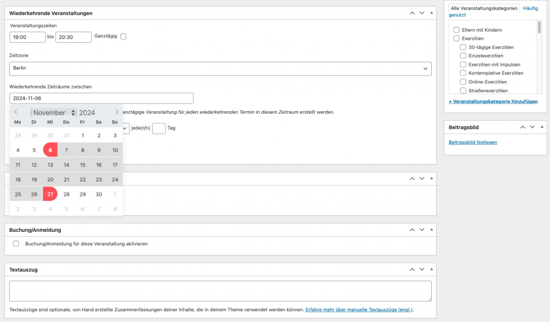Go to previous month in calendar

point(16,112)
